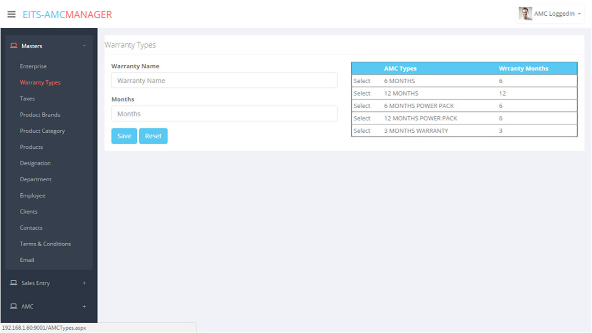Viewport: 592px width, 333px height.
Task: Open the AMC LoggedIn dropdown
Action: (550, 14)
